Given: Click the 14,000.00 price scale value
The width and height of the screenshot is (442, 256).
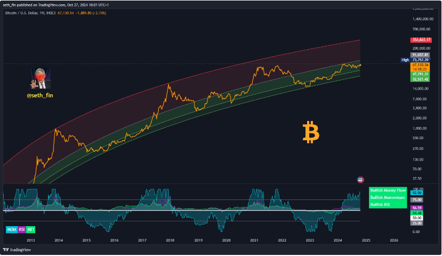Looking at the screenshot, I should 421,89.
